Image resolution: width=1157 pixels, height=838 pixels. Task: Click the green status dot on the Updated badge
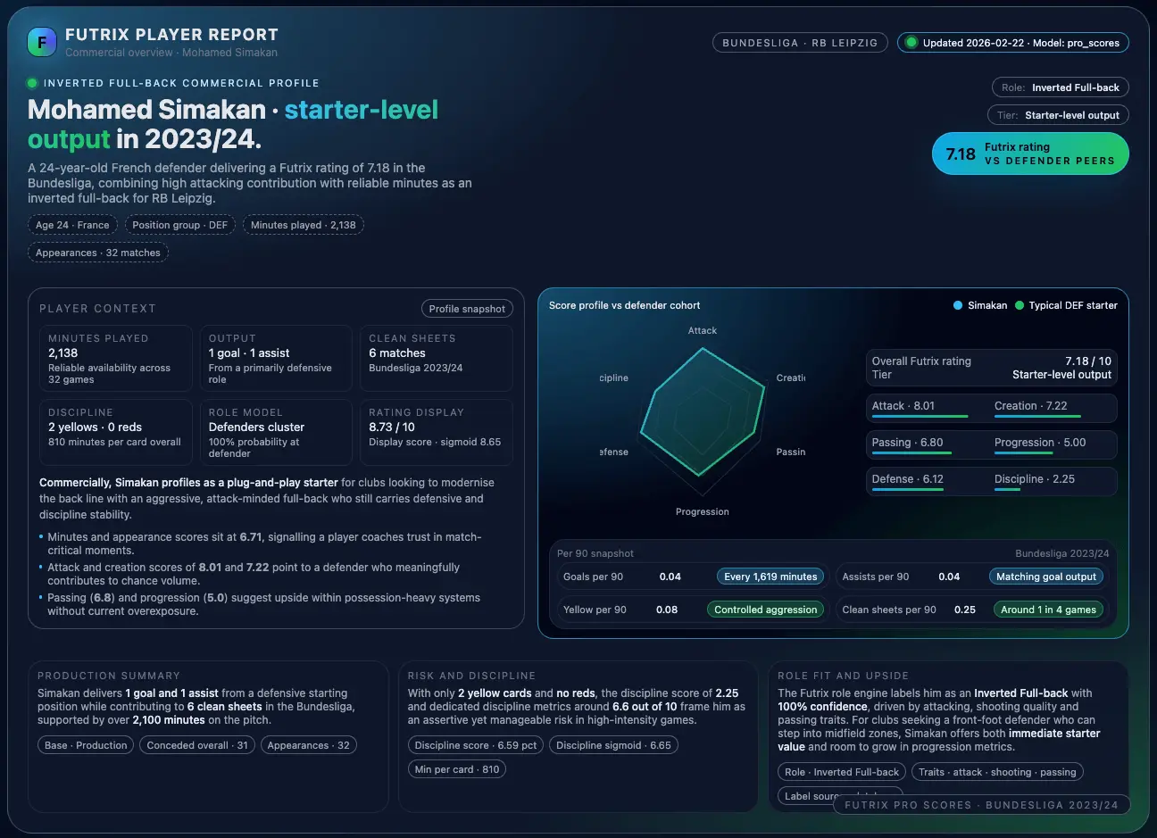click(911, 42)
